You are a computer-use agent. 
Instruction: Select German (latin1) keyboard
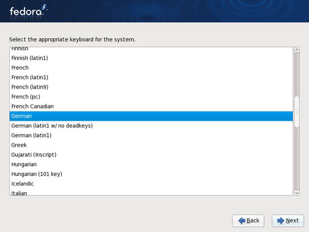pos(151,135)
